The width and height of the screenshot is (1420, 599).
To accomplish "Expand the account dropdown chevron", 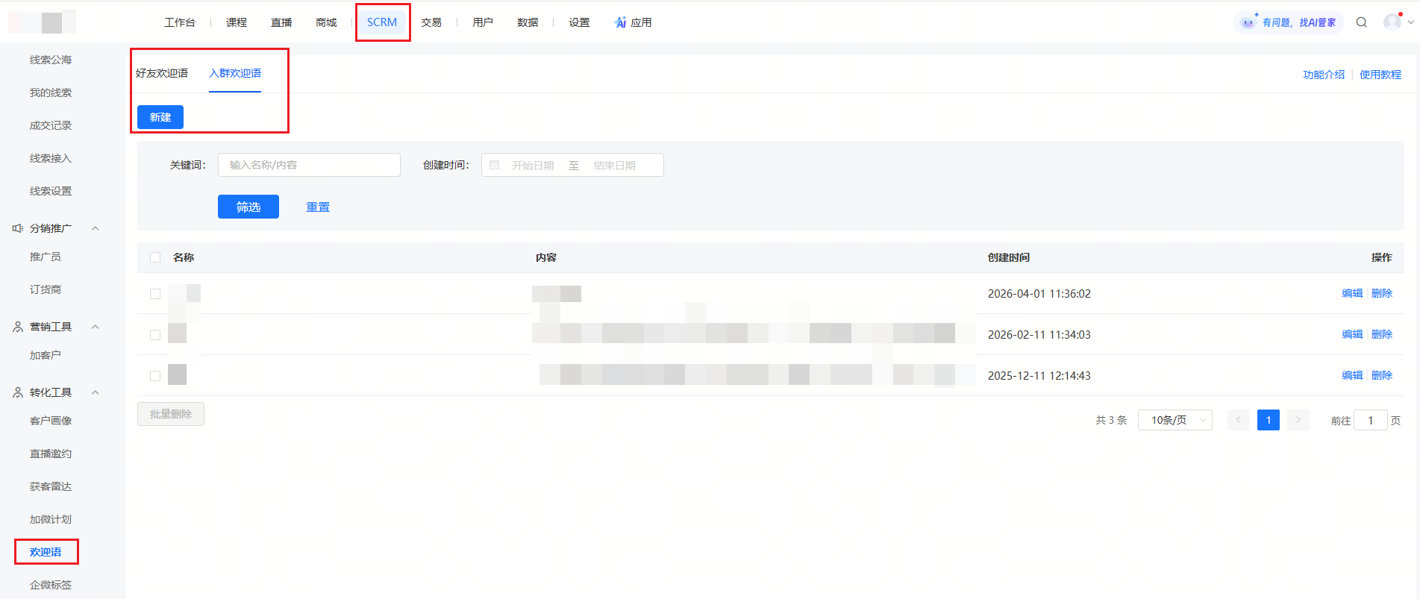I will pyautogui.click(x=1410, y=22).
